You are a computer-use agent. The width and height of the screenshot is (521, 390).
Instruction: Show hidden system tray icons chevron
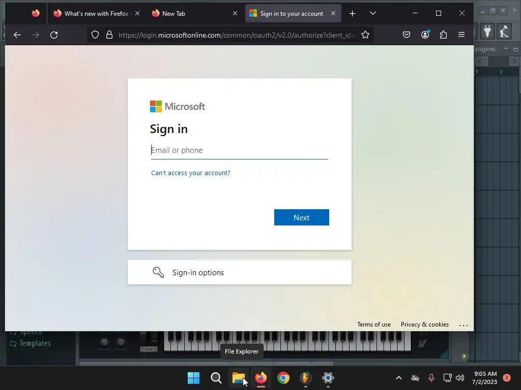click(399, 378)
